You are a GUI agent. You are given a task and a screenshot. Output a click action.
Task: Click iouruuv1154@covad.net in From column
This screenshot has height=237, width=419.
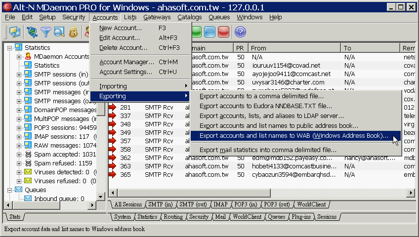(x=286, y=65)
